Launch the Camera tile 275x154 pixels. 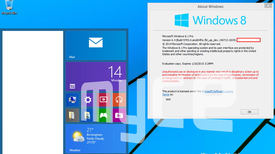pos(119,115)
